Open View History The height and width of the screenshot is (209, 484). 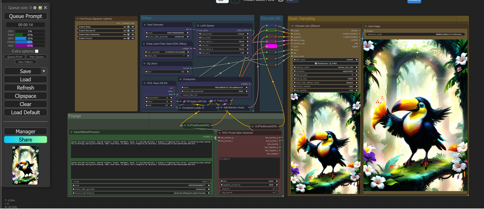pos(26,62)
